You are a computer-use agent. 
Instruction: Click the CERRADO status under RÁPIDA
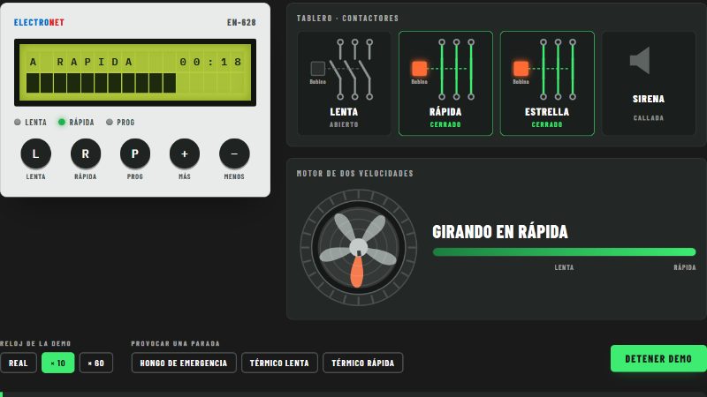click(445, 124)
